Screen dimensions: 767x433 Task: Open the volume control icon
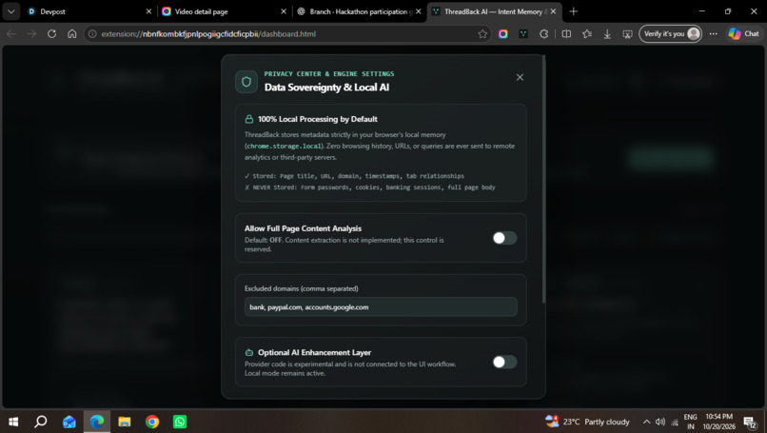[660, 422]
